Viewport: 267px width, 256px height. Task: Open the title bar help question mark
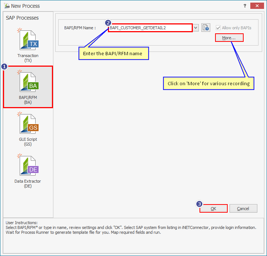coord(245,6)
